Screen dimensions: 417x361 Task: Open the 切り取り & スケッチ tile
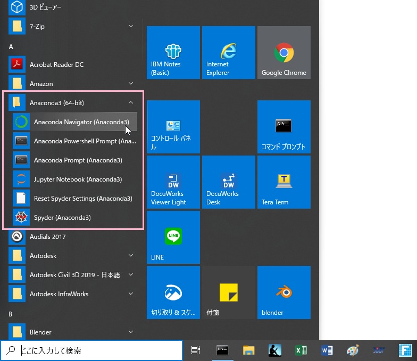point(173,293)
